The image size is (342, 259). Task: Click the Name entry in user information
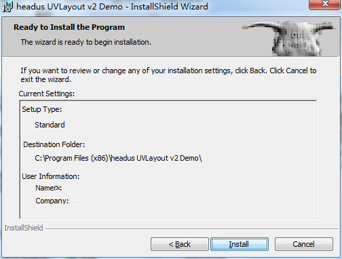pyautogui.click(x=48, y=188)
